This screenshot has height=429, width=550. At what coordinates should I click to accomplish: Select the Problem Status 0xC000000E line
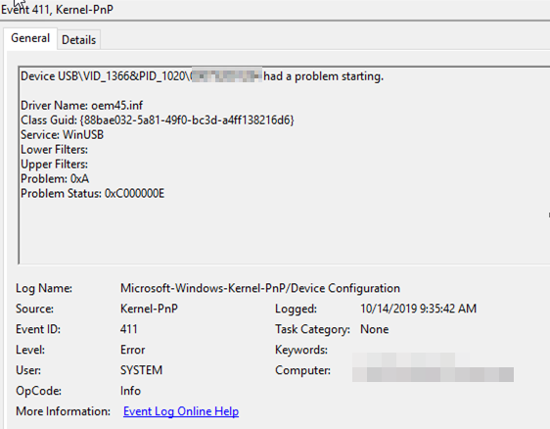[x=92, y=193]
